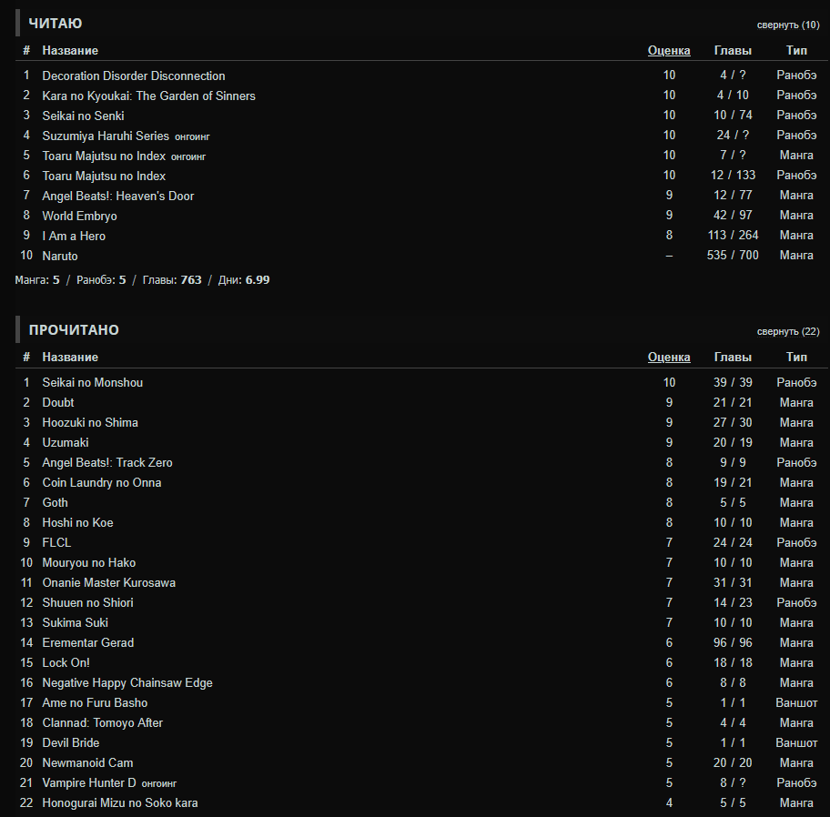
Task: Open the Naruto manga entry
Action: coord(60,257)
